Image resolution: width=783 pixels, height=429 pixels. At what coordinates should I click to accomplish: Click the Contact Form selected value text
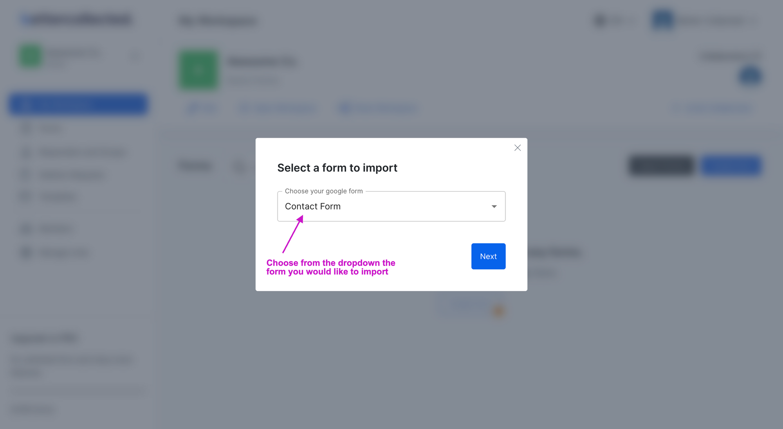tap(313, 206)
